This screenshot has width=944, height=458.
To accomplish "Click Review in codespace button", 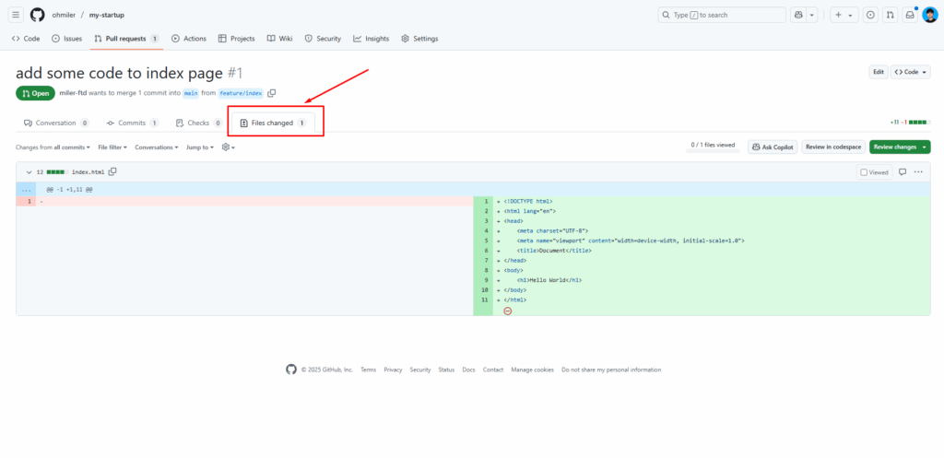I will pos(832,147).
